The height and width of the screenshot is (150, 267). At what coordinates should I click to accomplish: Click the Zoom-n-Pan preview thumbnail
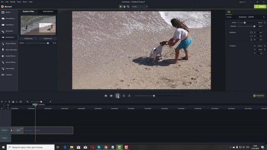(x=38, y=25)
